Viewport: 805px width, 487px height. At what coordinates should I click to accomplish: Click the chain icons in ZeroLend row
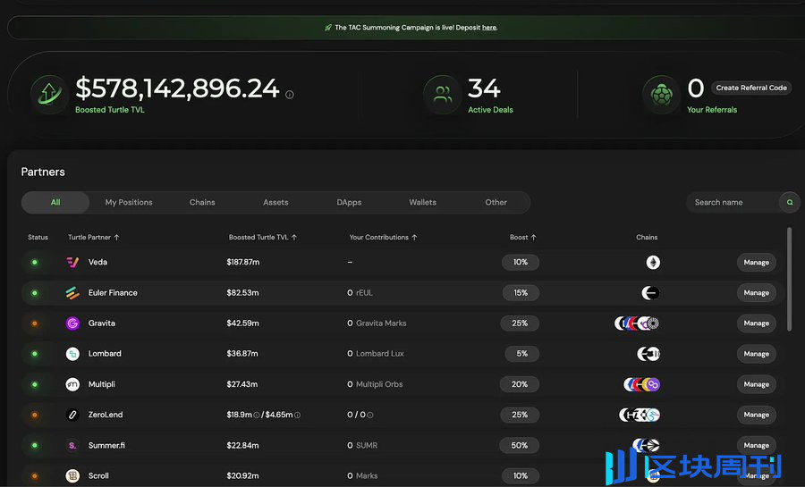pos(640,415)
